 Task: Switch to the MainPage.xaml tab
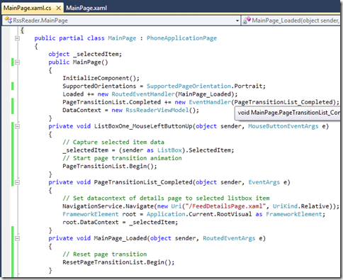pos(86,8)
